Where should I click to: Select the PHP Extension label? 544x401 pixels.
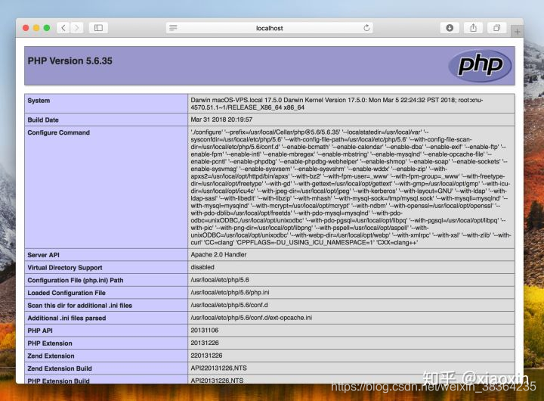(50, 343)
